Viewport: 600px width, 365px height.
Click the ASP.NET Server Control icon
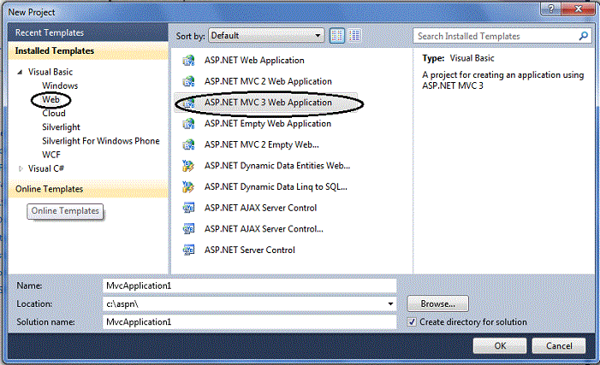[188, 250]
